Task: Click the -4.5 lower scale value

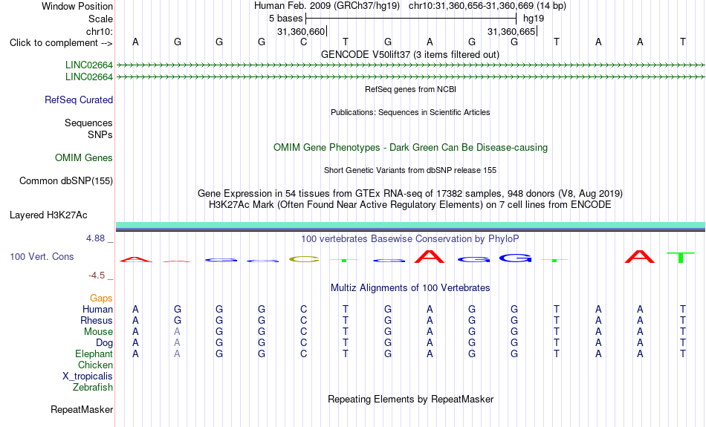Action: (x=97, y=276)
